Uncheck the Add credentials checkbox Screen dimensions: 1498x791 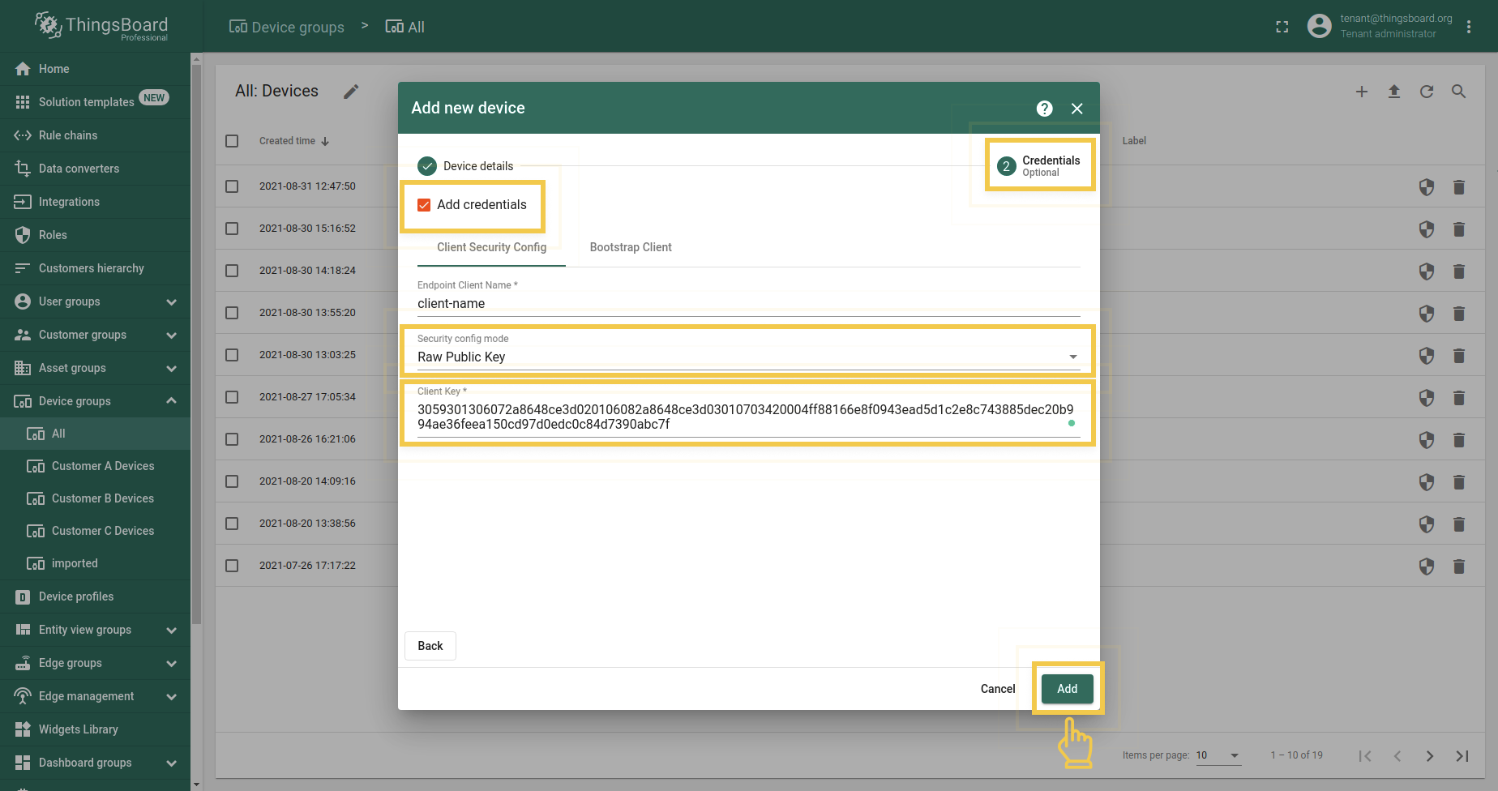[x=424, y=204]
